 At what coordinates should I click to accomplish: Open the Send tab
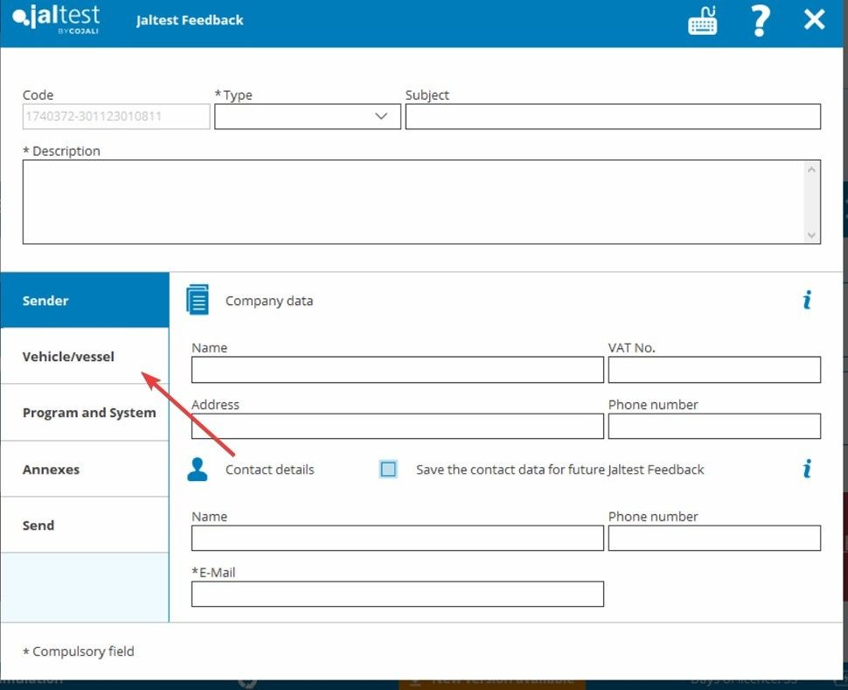pyautogui.click(x=85, y=526)
